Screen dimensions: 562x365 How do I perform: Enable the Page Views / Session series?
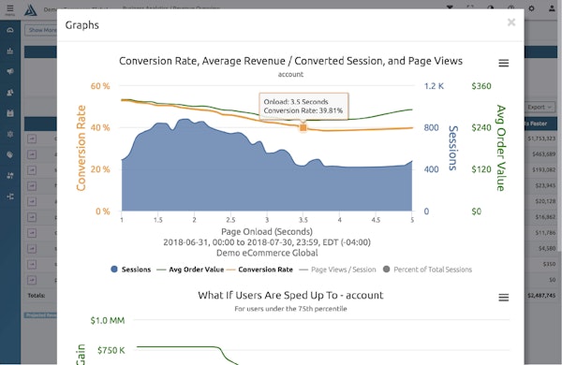point(337,270)
